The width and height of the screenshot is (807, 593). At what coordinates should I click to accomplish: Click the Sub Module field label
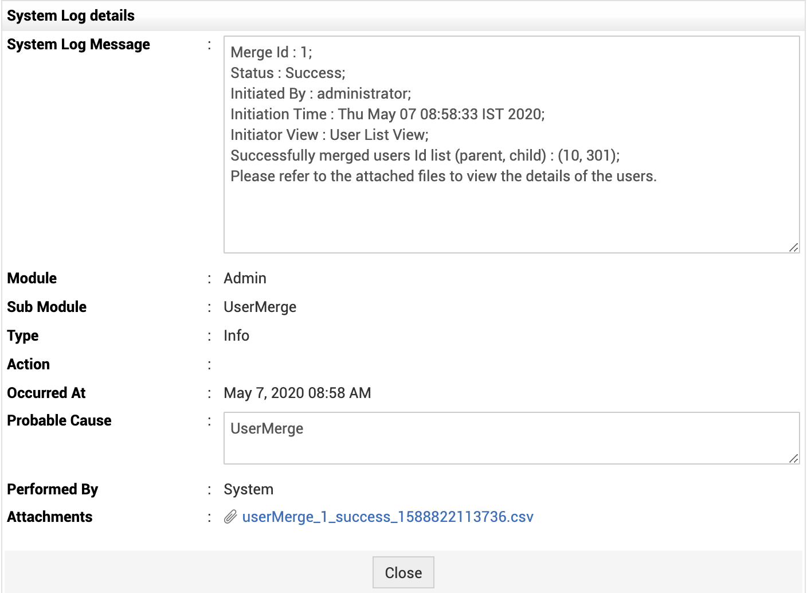coord(47,307)
